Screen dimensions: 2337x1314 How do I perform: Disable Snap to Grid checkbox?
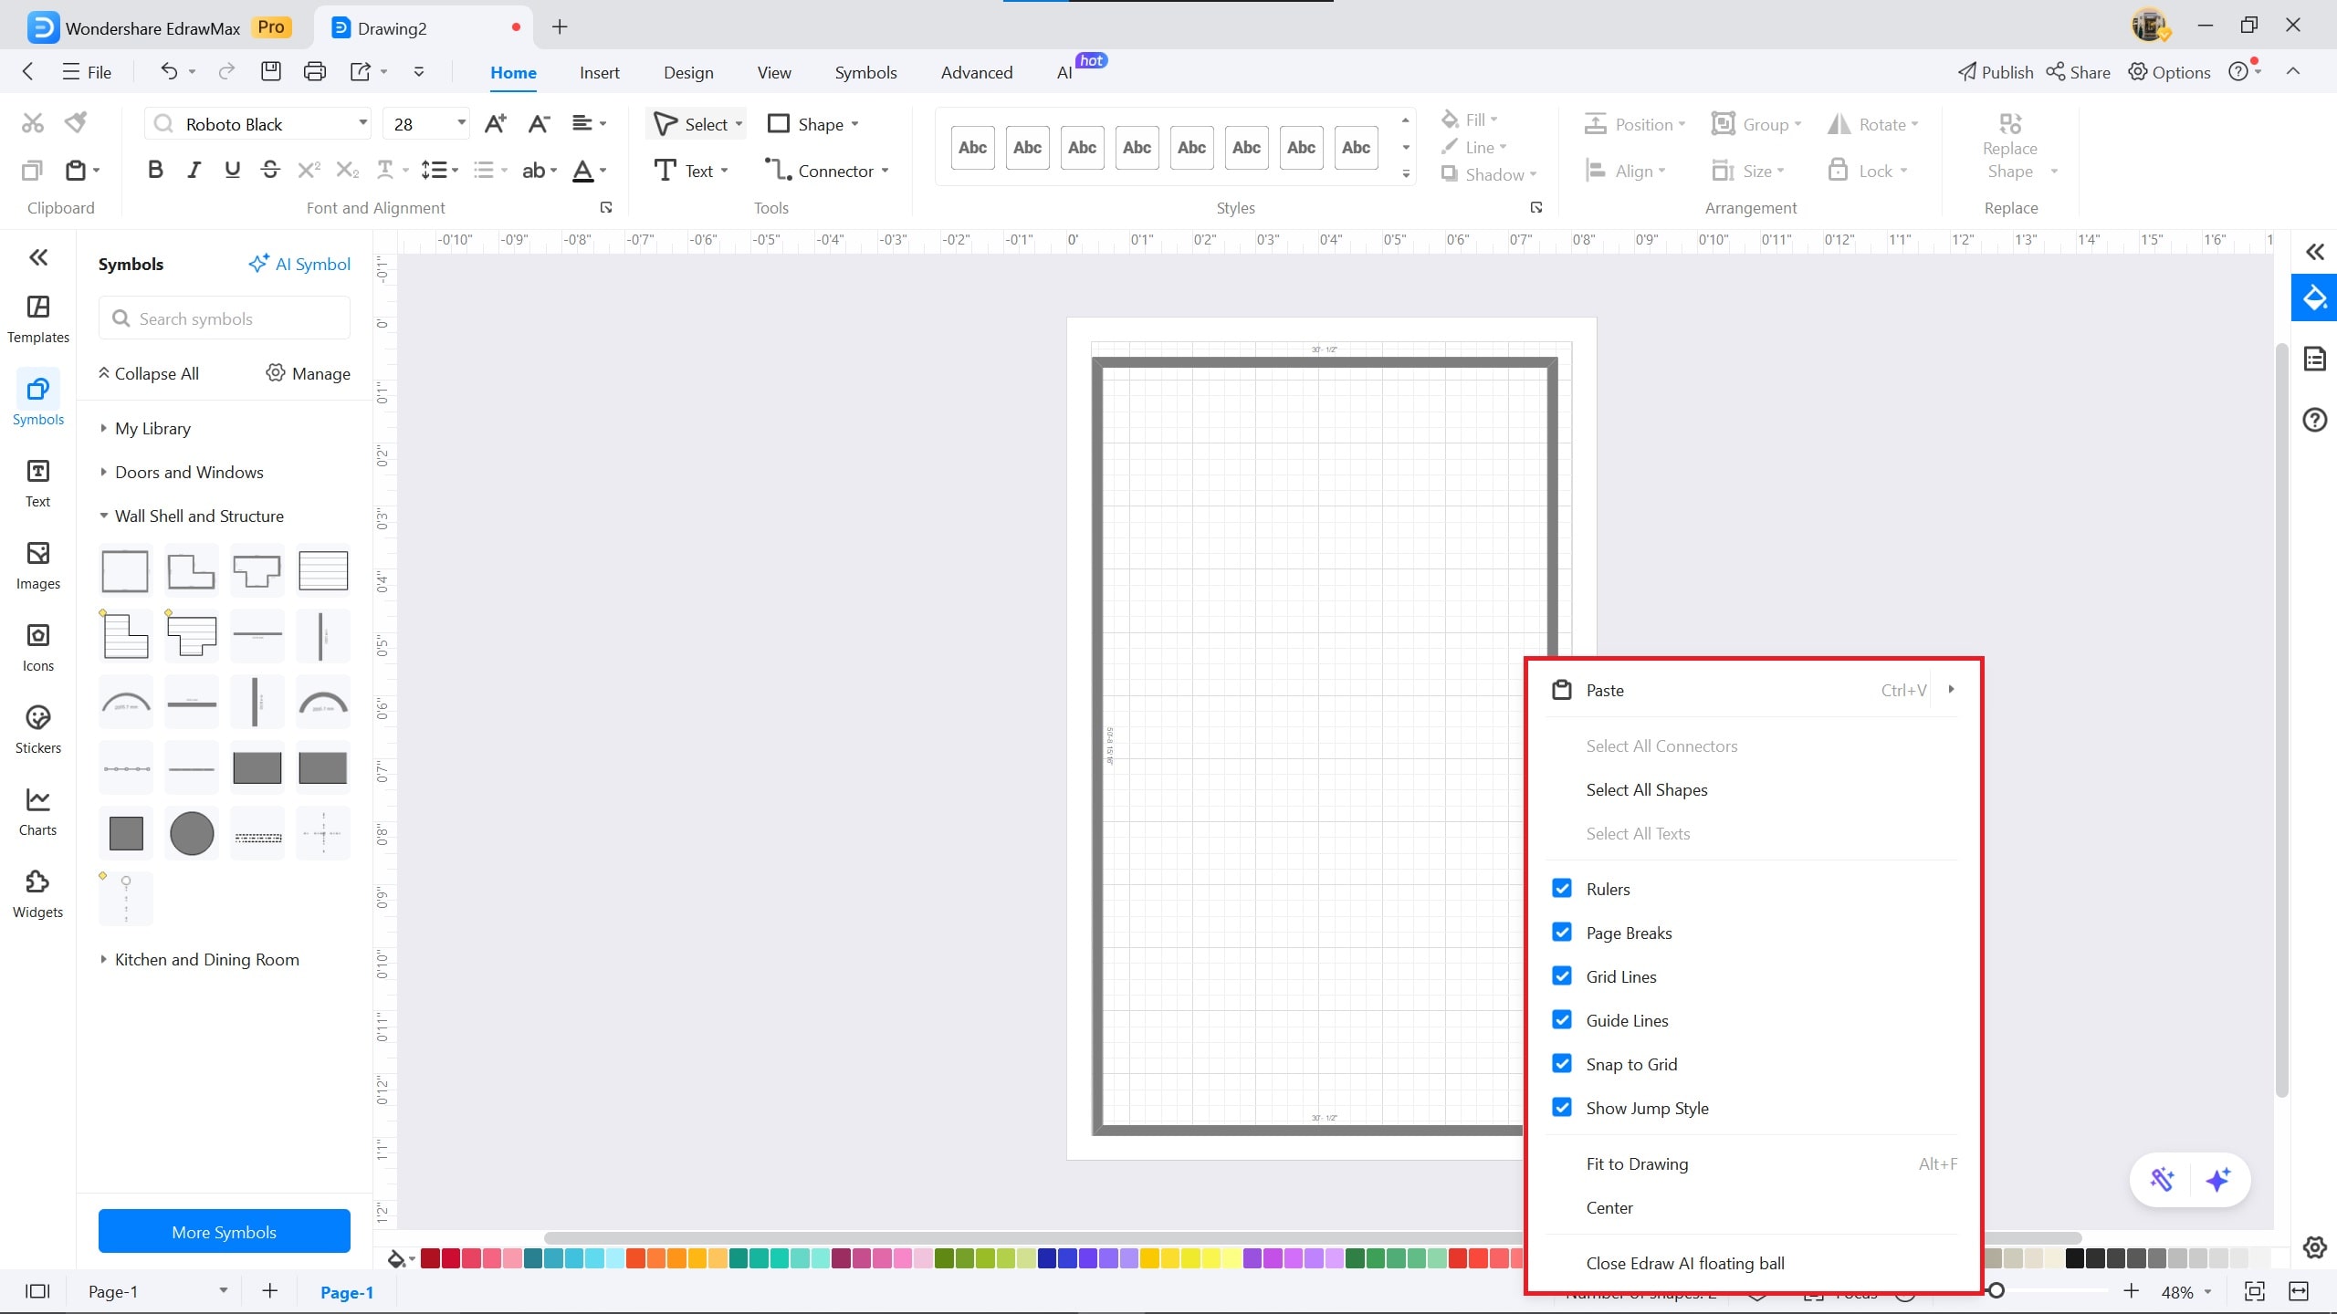pyautogui.click(x=1562, y=1064)
